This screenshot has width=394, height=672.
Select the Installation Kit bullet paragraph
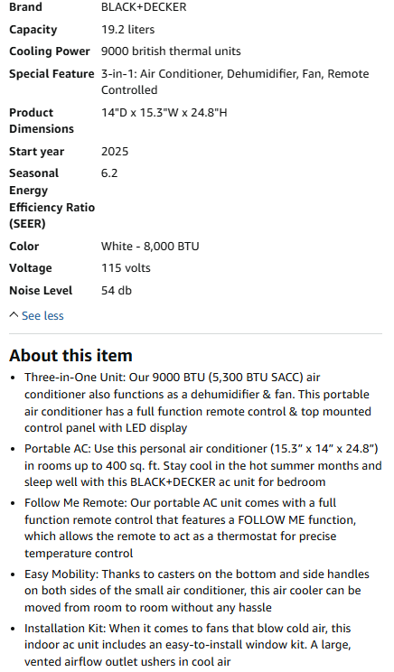point(188,645)
